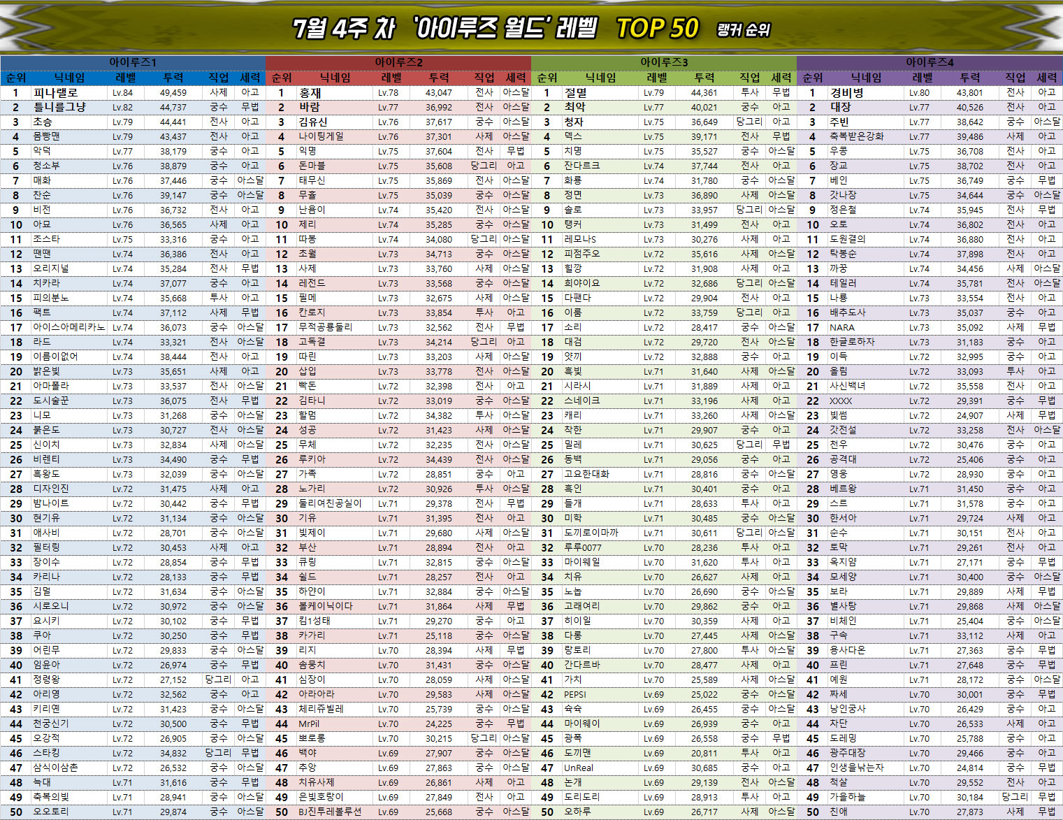Click nickname '아이스아메리카노'
The width and height of the screenshot is (1063, 820).
(x=69, y=327)
